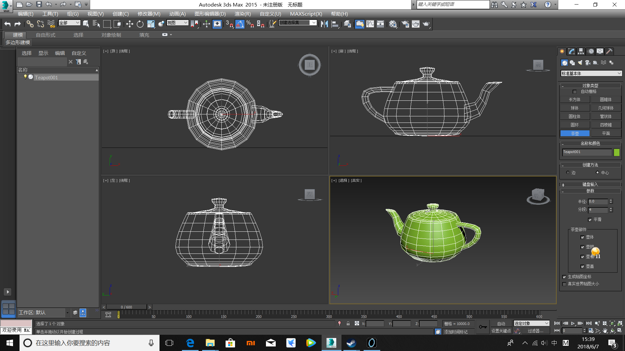Image resolution: width=625 pixels, height=351 pixels.
Task: Open the 渲染(R) menu
Action: (x=243, y=14)
